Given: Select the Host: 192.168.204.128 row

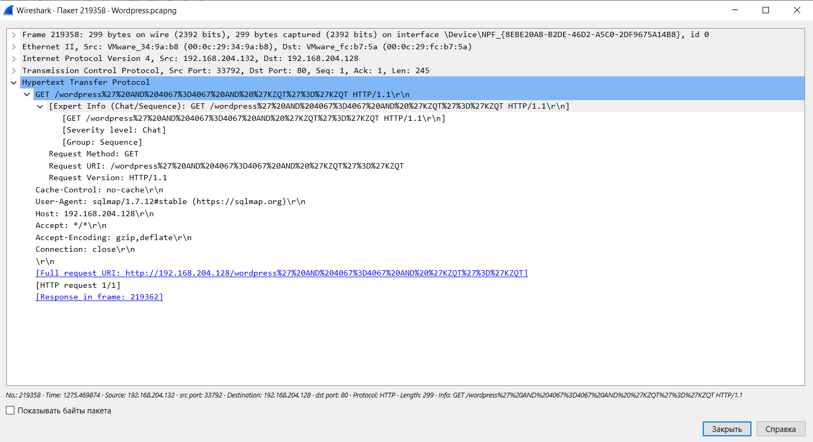Looking at the screenshot, I should (95, 214).
